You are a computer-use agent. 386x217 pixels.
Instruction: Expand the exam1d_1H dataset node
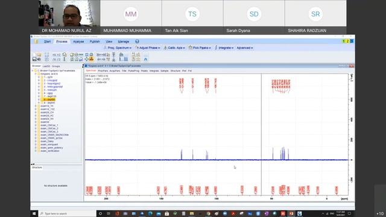pos(36,106)
